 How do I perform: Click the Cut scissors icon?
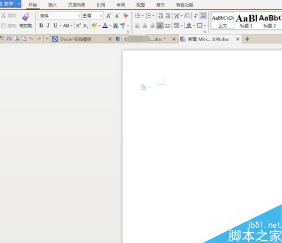(3, 15)
